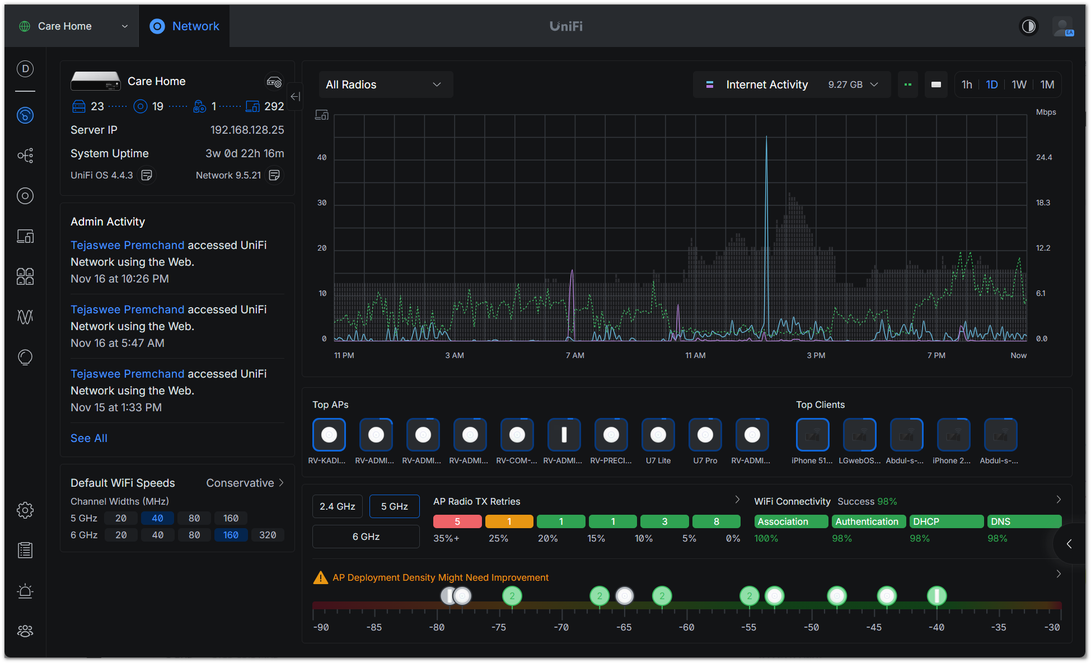Open UniFi OS 4.4.3 release notes icon

(147, 175)
